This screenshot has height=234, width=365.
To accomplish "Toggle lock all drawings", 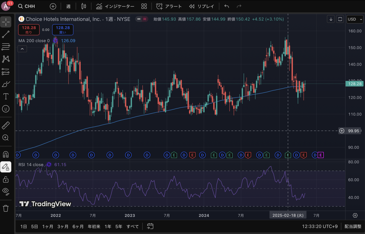I will (x=6, y=179).
